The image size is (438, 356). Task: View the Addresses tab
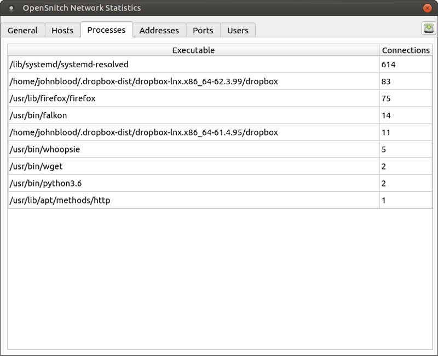(x=159, y=30)
